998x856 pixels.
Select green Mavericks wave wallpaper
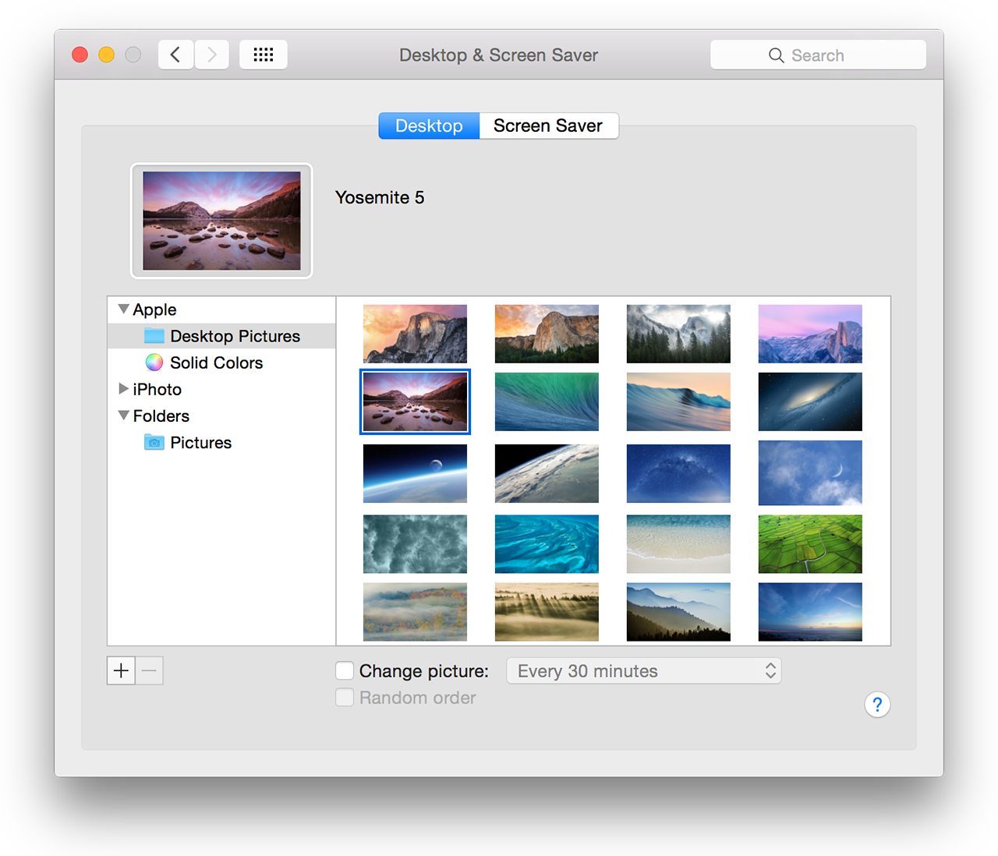click(x=547, y=401)
